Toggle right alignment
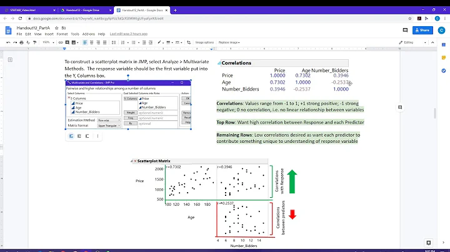Screen dimensions: 450x252 pos(98,42)
